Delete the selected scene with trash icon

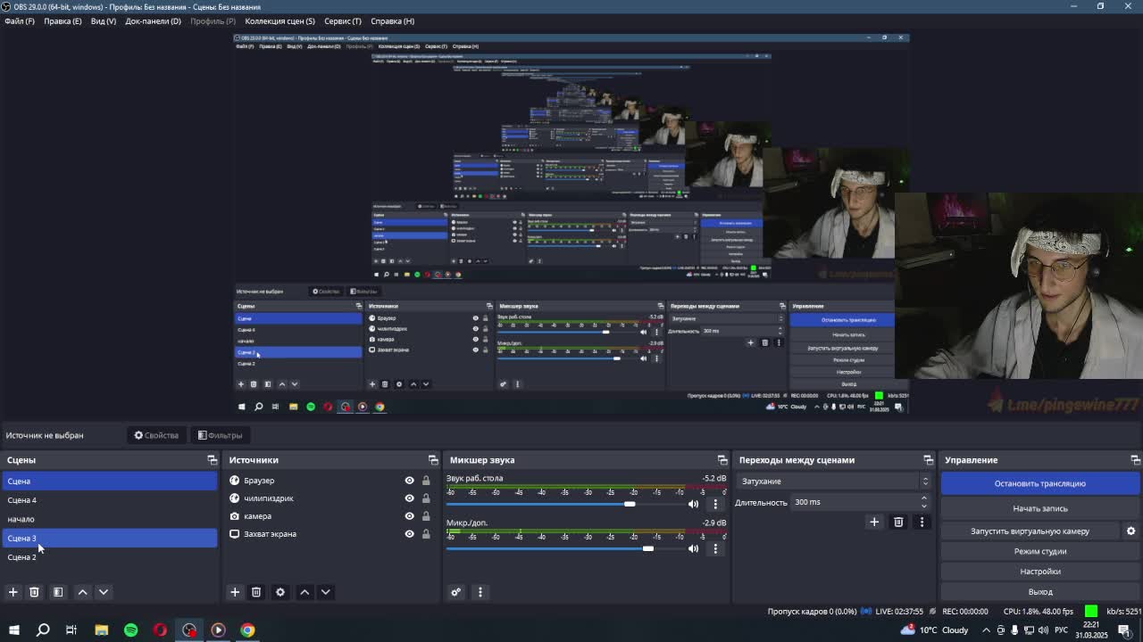[x=34, y=592]
